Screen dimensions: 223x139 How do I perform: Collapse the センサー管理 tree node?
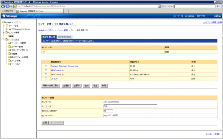click(3, 32)
